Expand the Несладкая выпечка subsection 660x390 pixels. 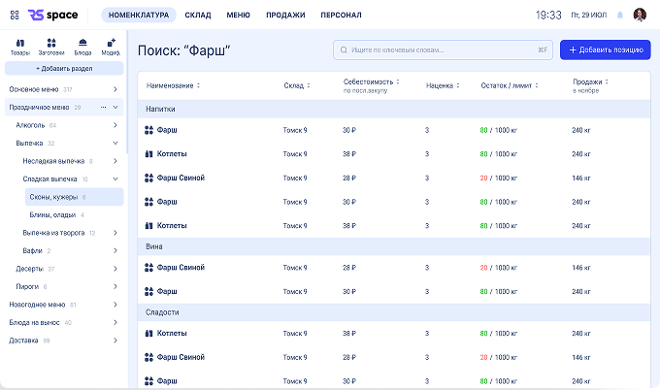coord(115,161)
